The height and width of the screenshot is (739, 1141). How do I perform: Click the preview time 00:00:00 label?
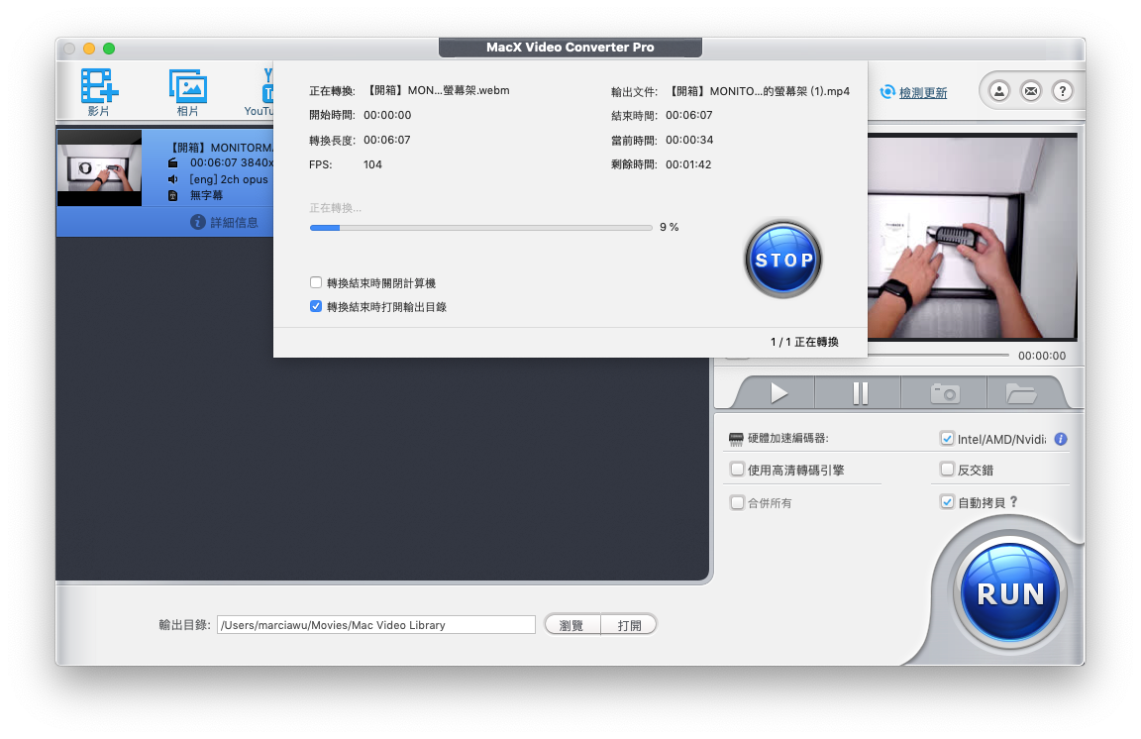click(1042, 356)
